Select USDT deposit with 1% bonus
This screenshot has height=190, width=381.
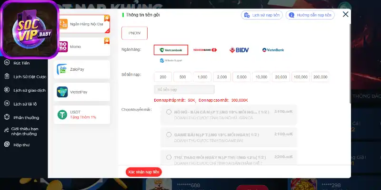point(82,114)
